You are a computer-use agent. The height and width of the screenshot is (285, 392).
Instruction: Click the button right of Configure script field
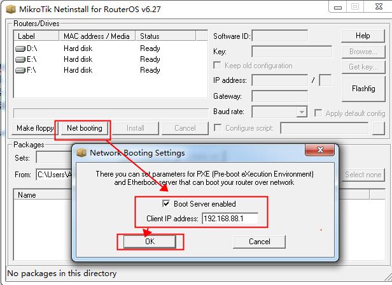coord(378,128)
